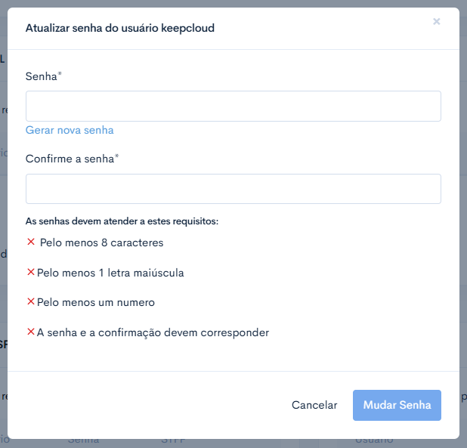Select the Pelo menos 8 caracteres requirement
This screenshot has width=467, height=448.
point(101,243)
